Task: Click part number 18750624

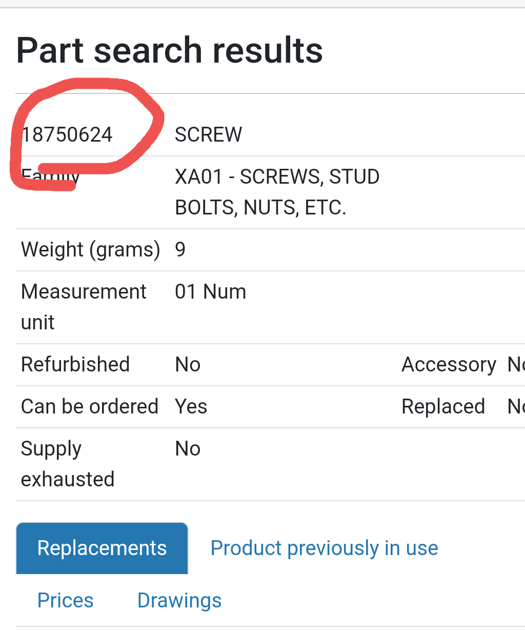Action: point(67,135)
